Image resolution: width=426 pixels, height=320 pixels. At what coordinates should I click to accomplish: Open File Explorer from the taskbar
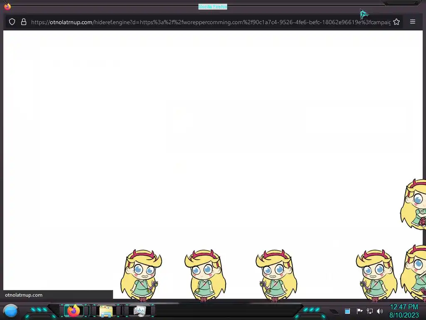click(106, 311)
